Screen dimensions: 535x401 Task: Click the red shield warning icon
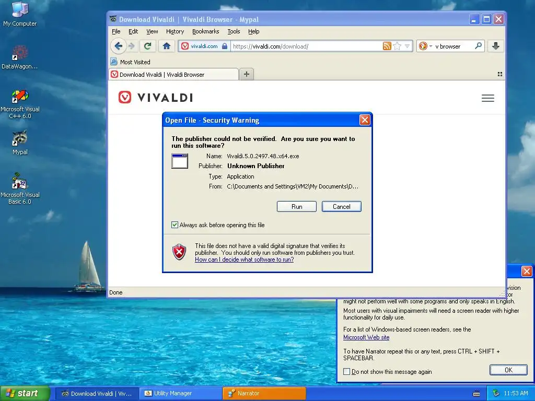click(x=179, y=252)
